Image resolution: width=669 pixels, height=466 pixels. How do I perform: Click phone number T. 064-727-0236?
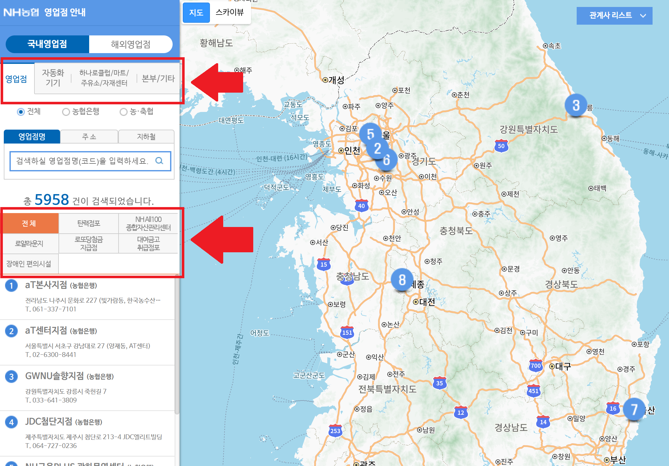coord(51,446)
